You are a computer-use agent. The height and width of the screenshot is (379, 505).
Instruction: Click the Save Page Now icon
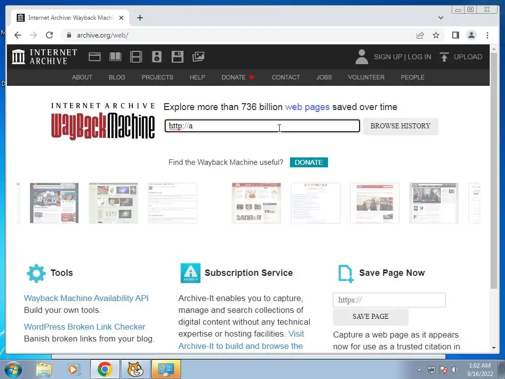click(x=346, y=273)
